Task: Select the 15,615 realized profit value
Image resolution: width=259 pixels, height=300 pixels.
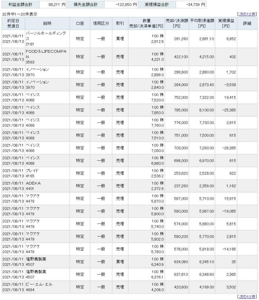Action: pyautogui.click(x=230, y=199)
